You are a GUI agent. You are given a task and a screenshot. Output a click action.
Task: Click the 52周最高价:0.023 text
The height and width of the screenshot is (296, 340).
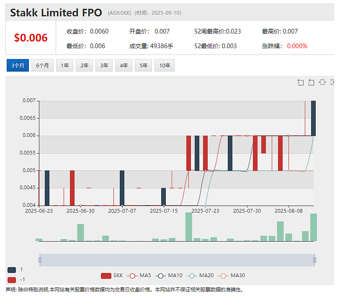[x=217, y=31]
